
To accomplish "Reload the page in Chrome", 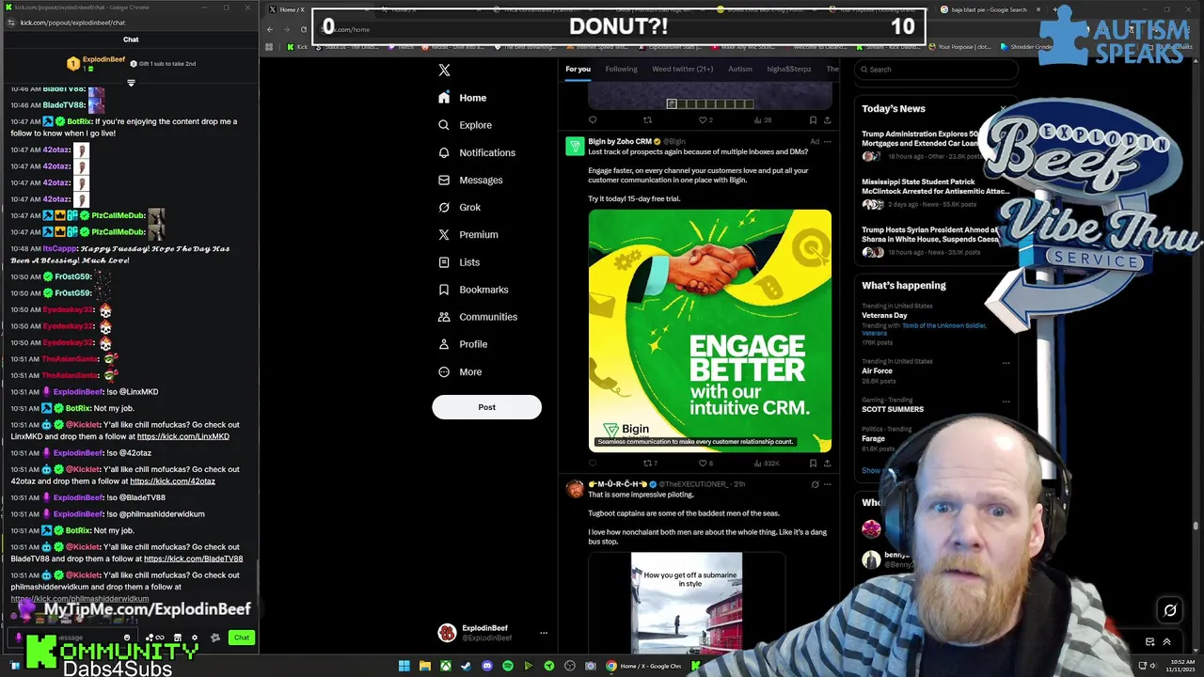I will click(x=303, y=29).
